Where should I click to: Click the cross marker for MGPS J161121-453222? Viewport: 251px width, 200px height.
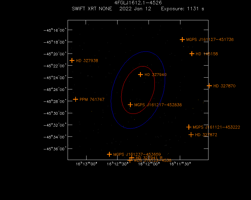pos(189,127)
